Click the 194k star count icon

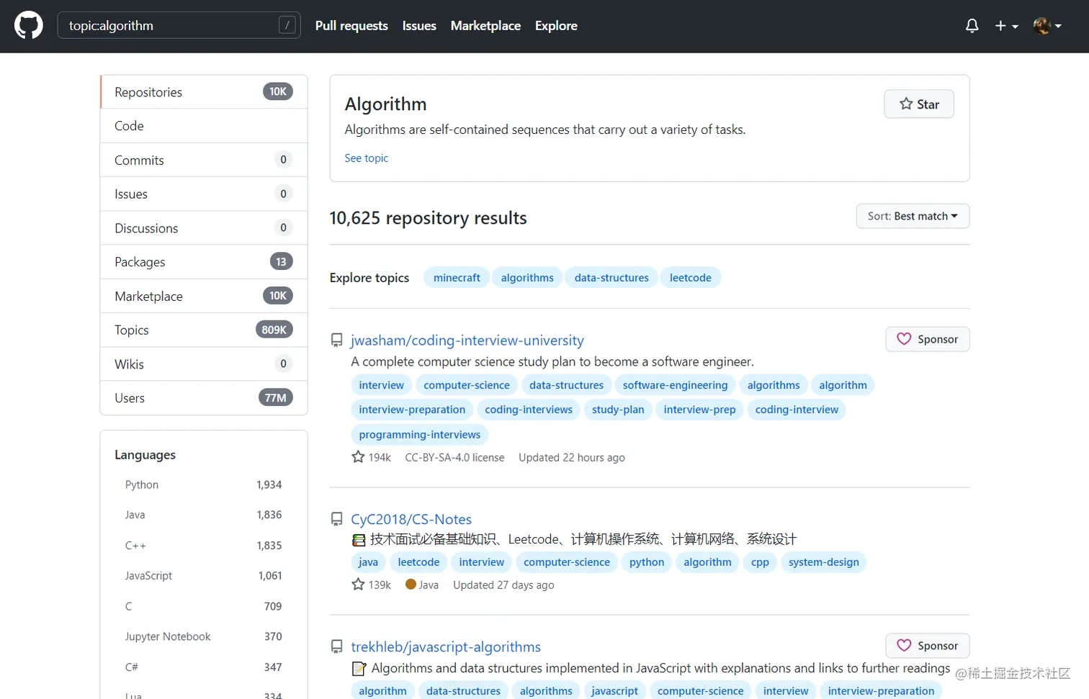pyautogui.click(x=358, y=456)
